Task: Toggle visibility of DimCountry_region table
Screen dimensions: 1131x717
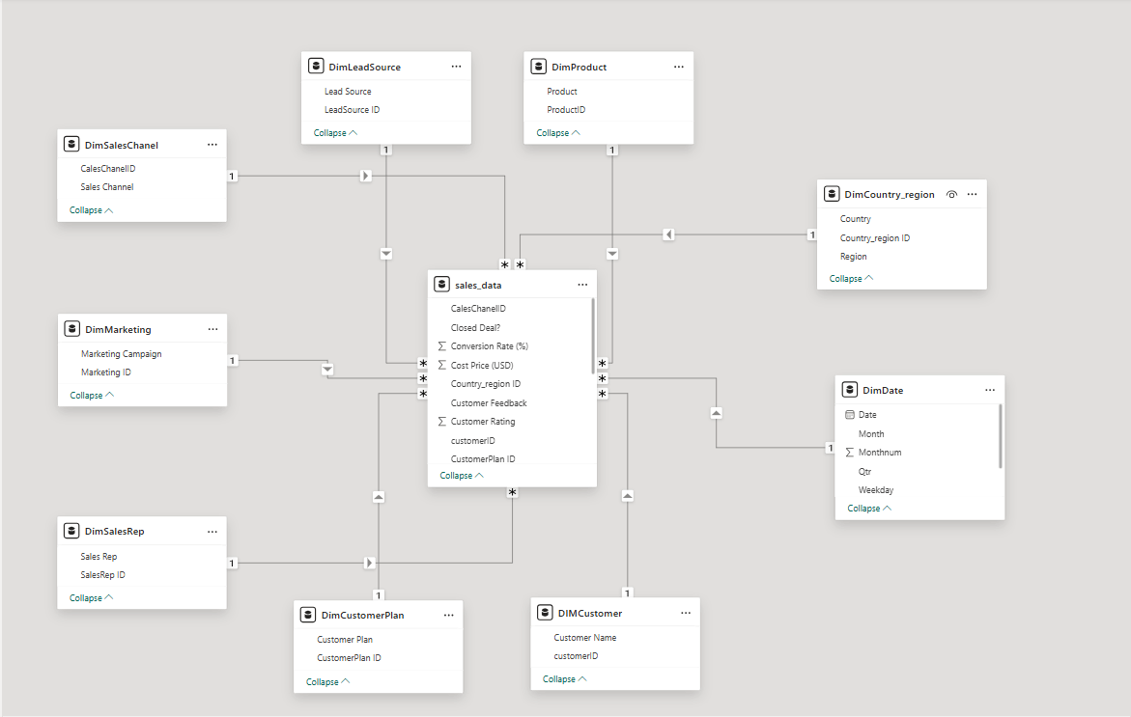Action: (951, 193)
